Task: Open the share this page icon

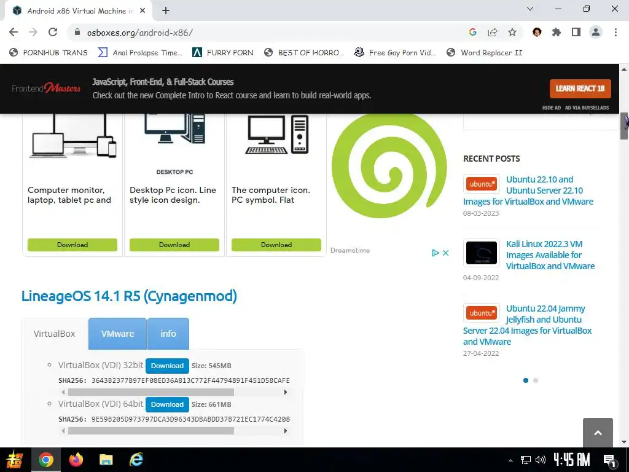Action: pyautogui.click(x=493, y=32)
